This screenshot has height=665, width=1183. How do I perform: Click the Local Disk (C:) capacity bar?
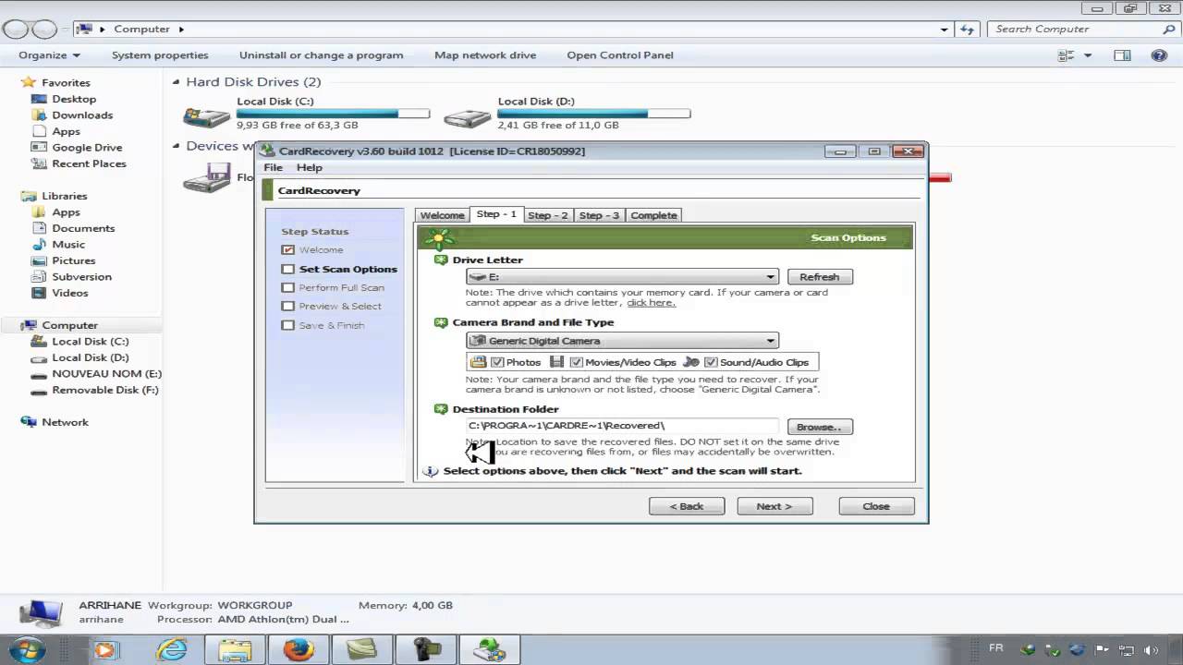[x=333, y=114]
